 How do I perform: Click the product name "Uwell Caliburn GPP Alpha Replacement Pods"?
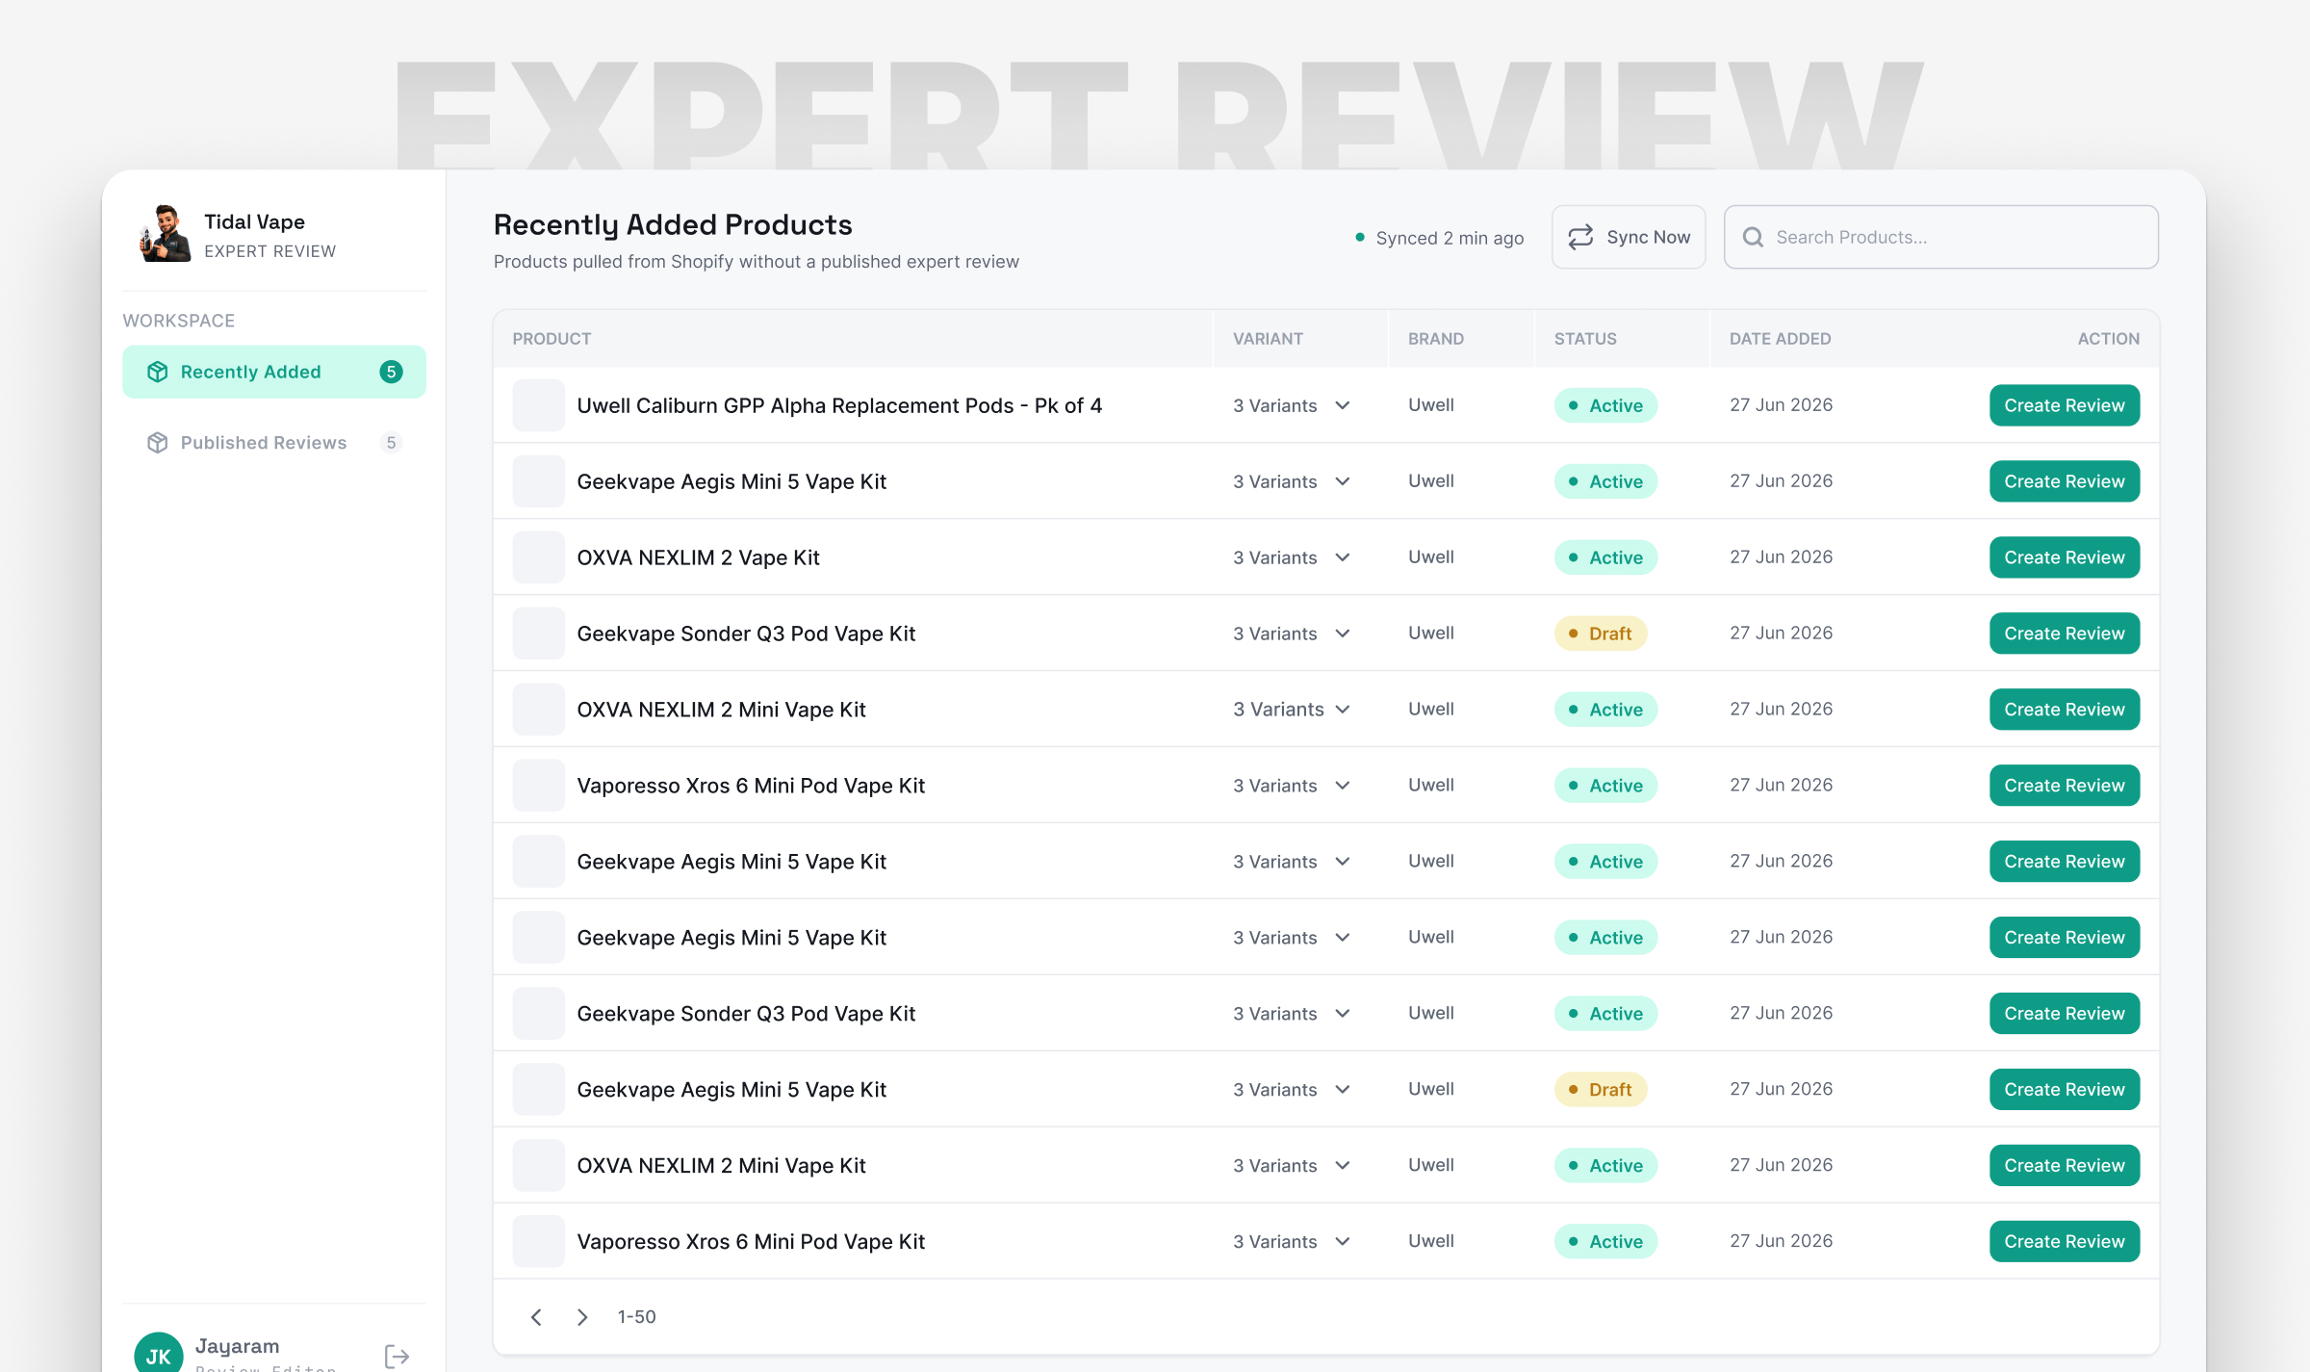795,405
